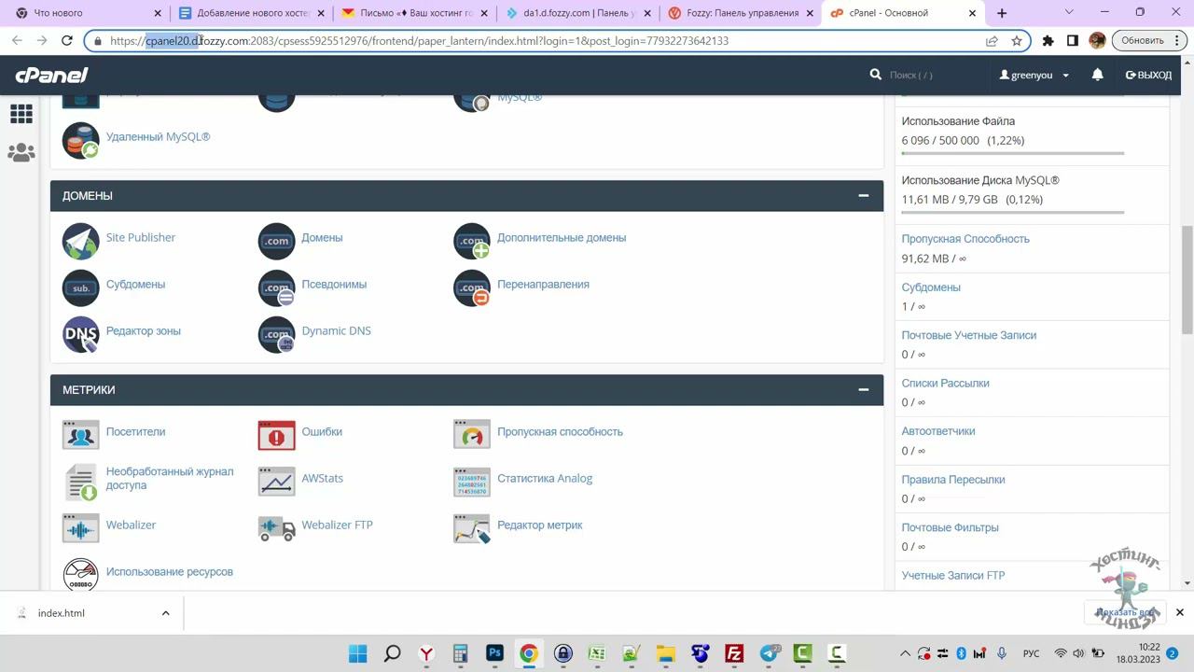Click the search magnifier in cPanel header
1194x672 pixels.
coord(875,75)
